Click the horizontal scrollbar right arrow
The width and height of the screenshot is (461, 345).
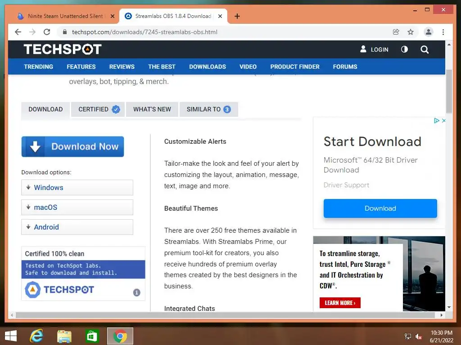tap(441, 315)
